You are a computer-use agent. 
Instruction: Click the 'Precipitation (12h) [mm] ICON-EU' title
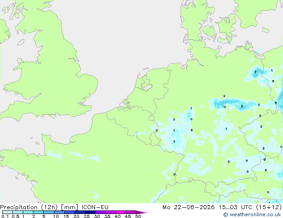[54, 207]
